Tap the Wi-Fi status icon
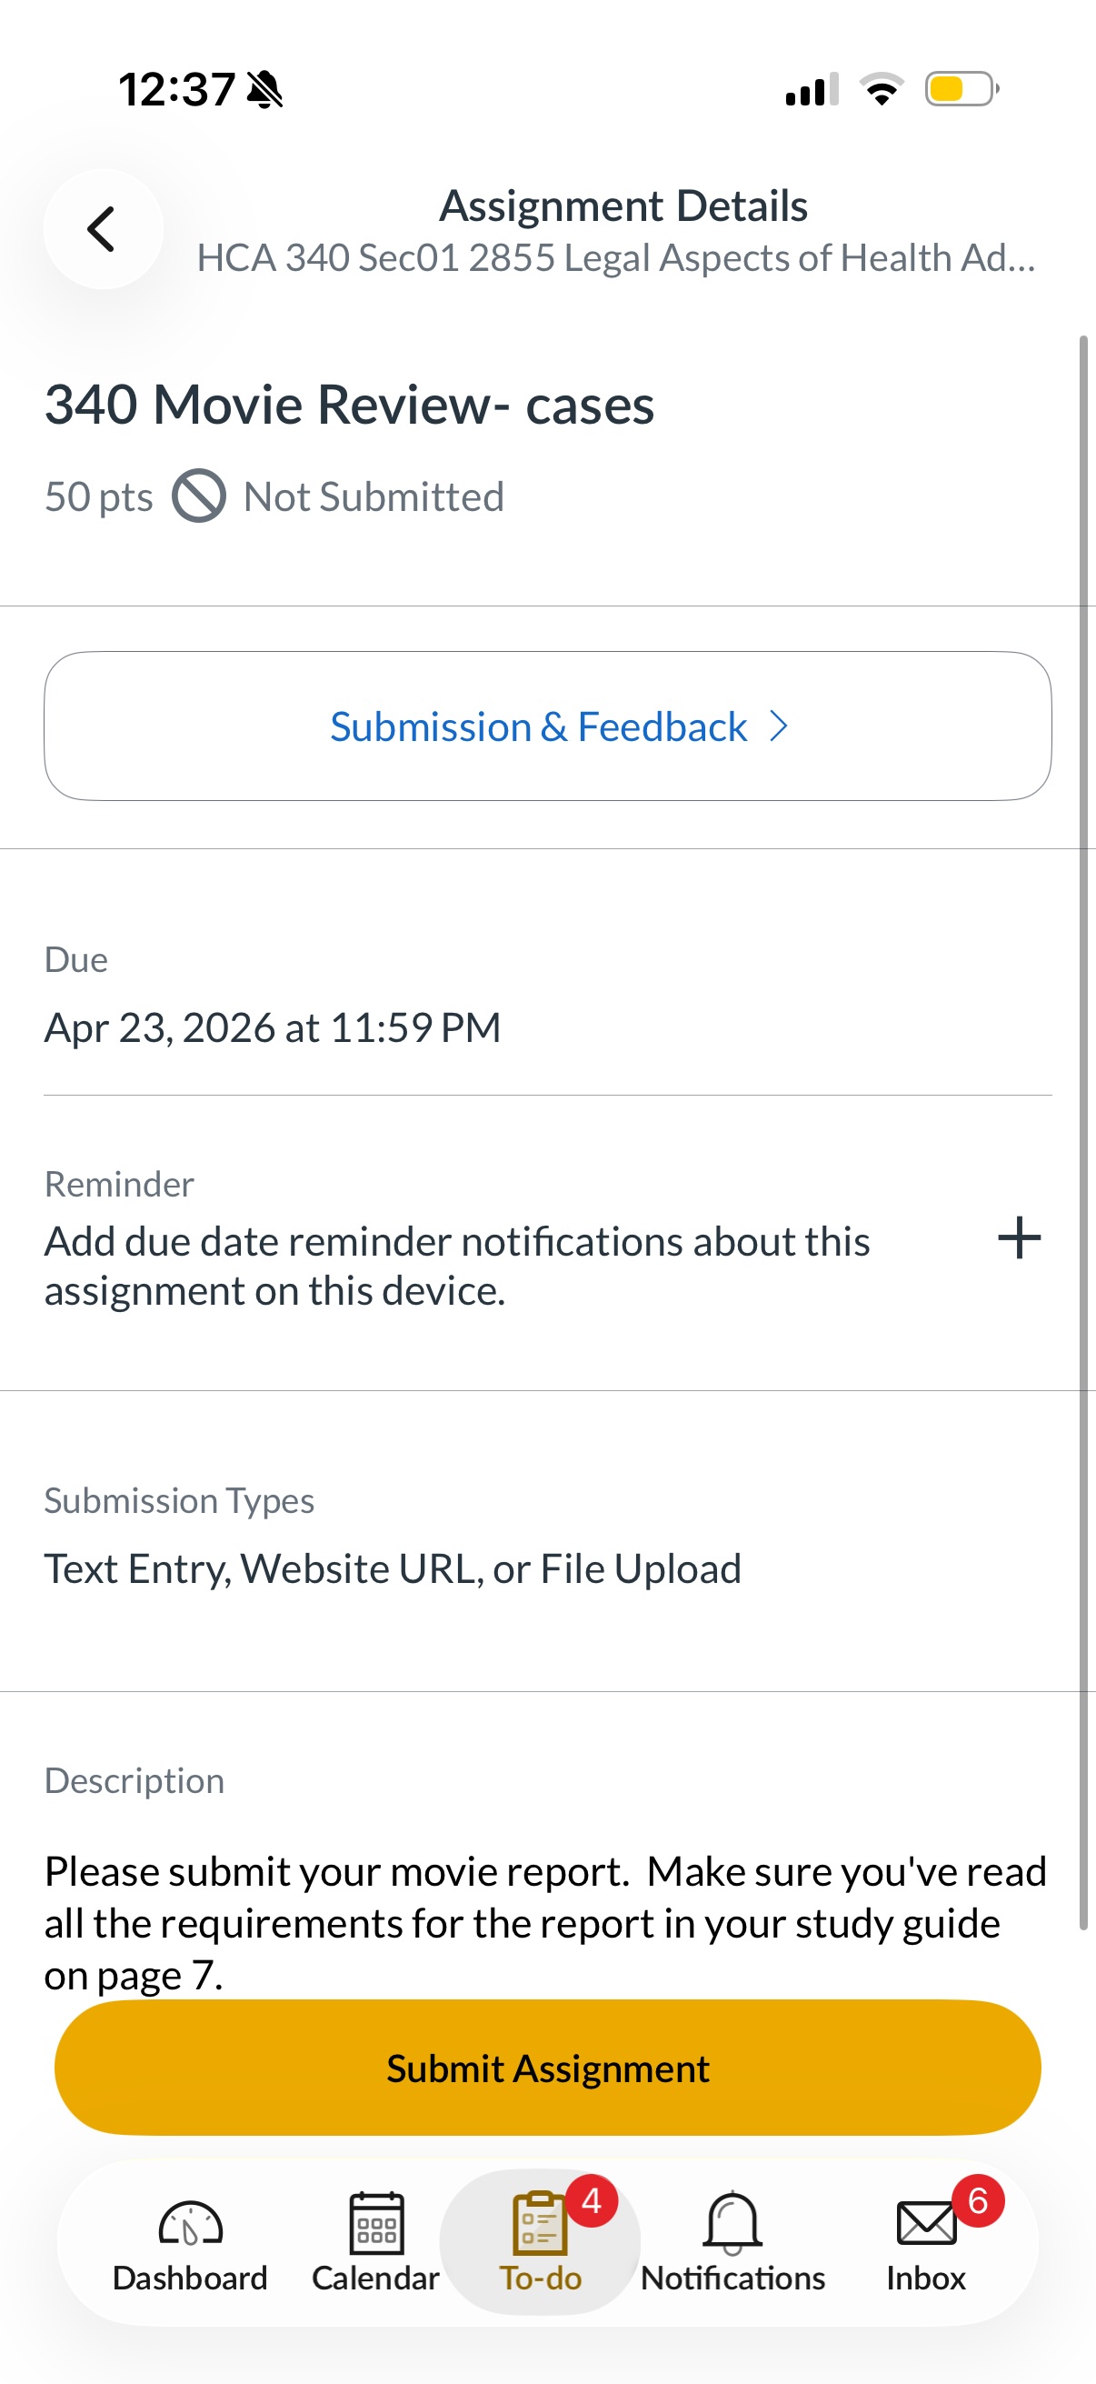Image resolution: width=1096 pixels, height=2384 pixels. click(x=882, y=90)
